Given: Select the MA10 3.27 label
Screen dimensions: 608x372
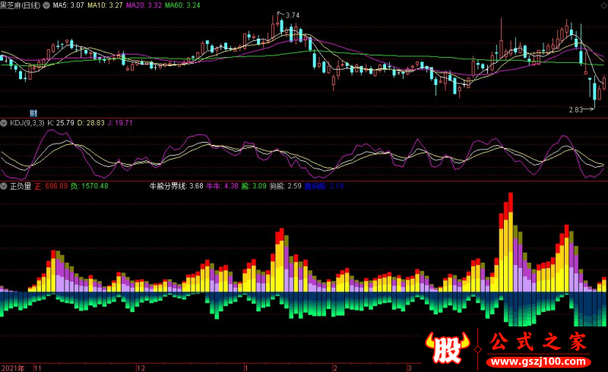Looking at the screenshot, I should [105, 5].
